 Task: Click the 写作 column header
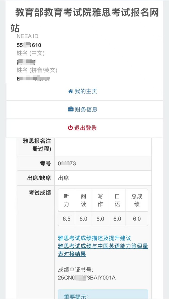point(100,200)
